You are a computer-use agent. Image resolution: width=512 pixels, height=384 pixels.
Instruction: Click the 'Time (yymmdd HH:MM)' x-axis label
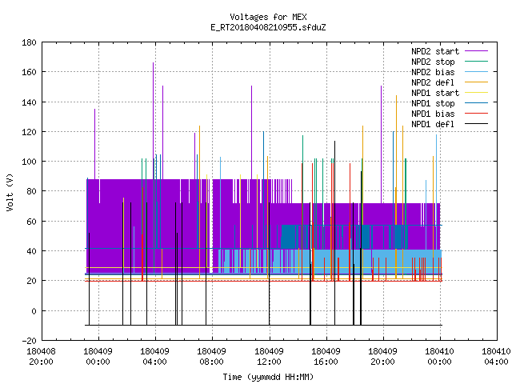268,377
